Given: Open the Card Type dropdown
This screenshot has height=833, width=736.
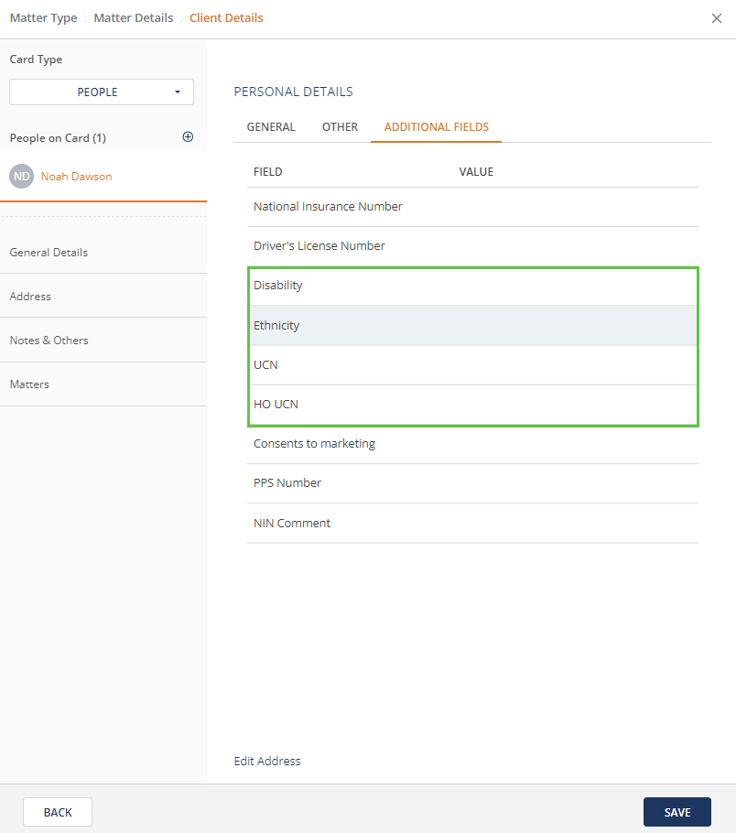Looking at the screenshot, I should (102, 92).
